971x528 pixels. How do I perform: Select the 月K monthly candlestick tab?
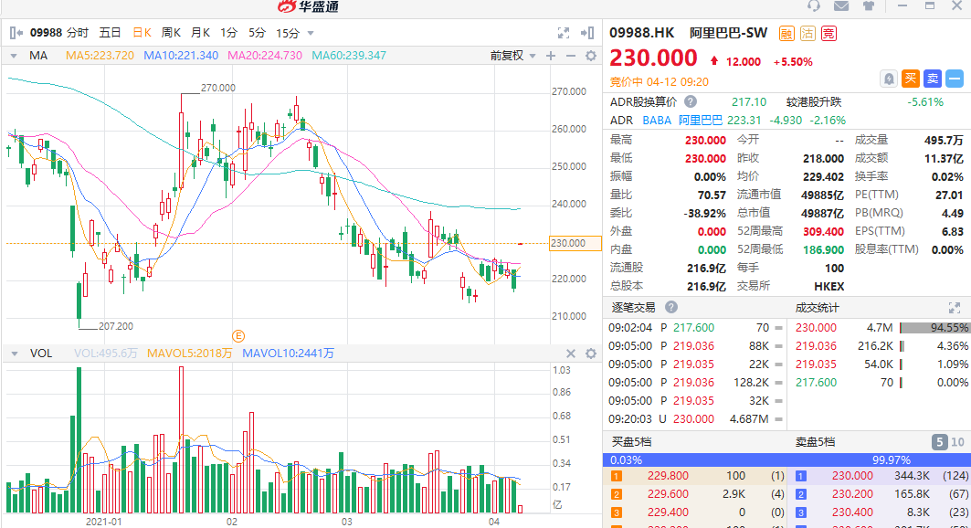pyautogui.click(x=200, y=33)
